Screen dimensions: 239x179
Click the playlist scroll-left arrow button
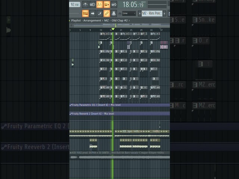click(71, 25)
